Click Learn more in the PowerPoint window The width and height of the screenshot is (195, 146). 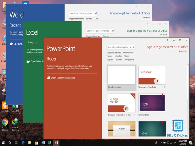tap(183, 51)
